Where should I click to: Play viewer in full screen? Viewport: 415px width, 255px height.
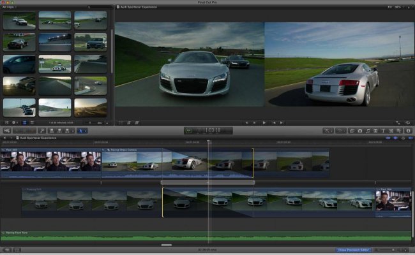398,122
